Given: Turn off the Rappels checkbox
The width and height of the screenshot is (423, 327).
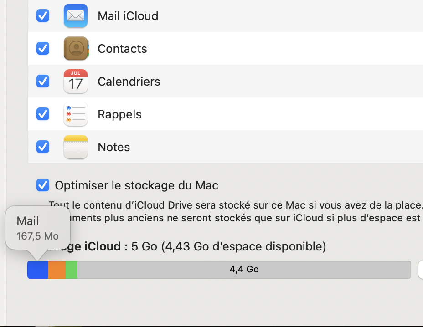Looking at the screenshot, I should 43,114.
